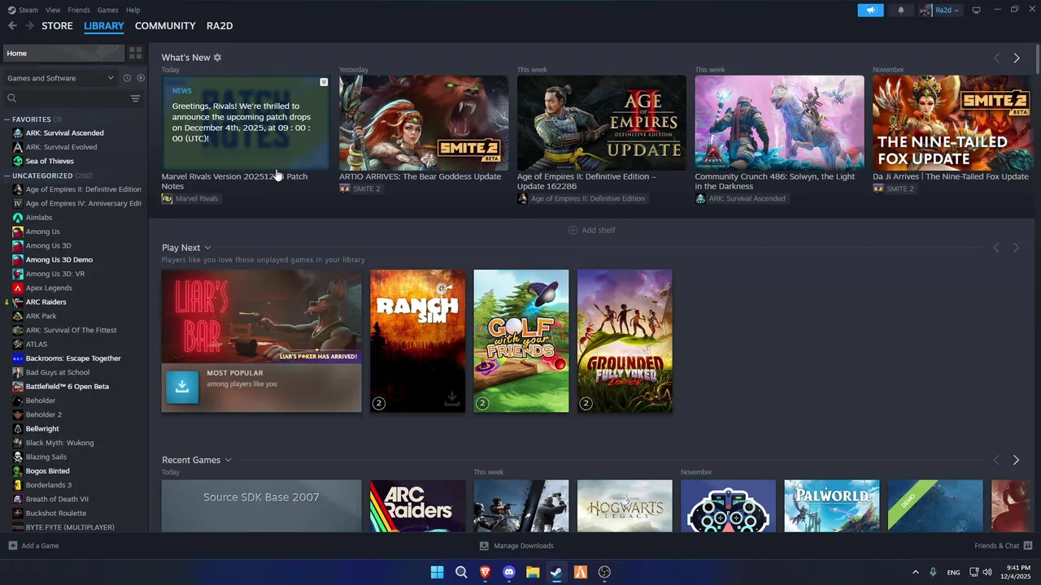Select Borderlands 3 in game list
The width and height of the screenshot is (1041, 585).
(49, 485)
